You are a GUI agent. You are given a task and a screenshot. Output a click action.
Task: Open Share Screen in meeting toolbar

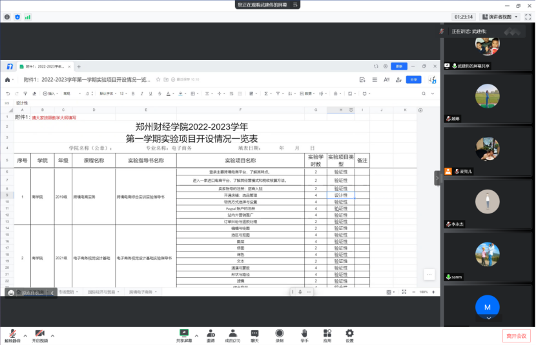coord(184,335)
